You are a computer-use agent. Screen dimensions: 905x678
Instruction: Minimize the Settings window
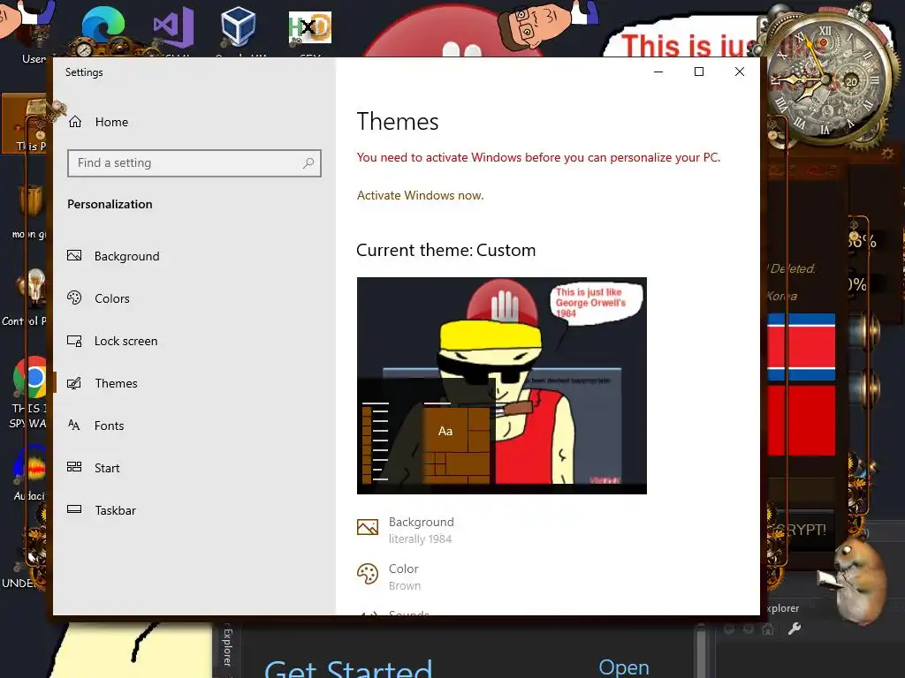click(658, 72)
